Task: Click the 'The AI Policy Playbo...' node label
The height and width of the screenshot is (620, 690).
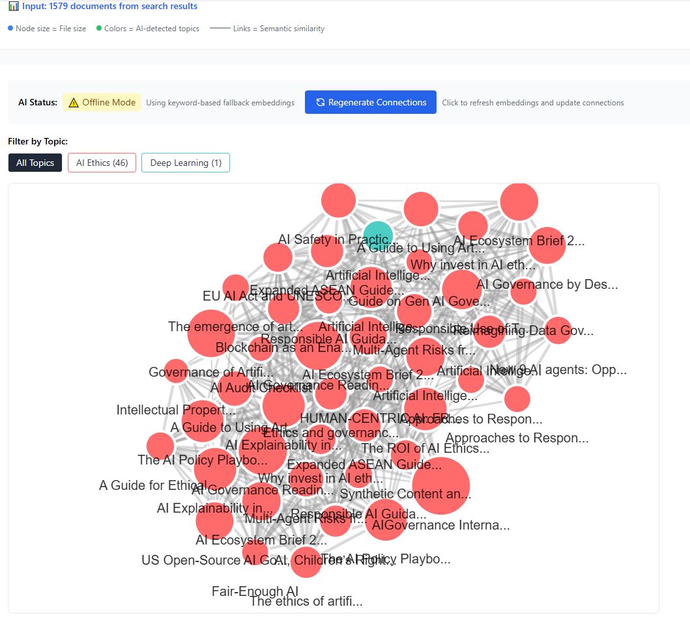Action: (x=202, y=460)
